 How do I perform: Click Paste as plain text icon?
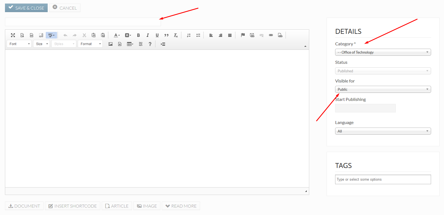coord(93,35)
